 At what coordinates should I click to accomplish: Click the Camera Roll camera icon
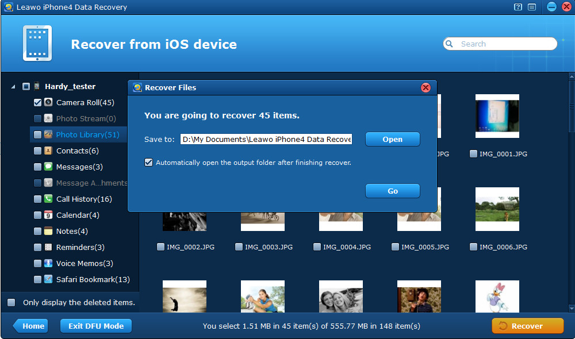click(48, 102)
